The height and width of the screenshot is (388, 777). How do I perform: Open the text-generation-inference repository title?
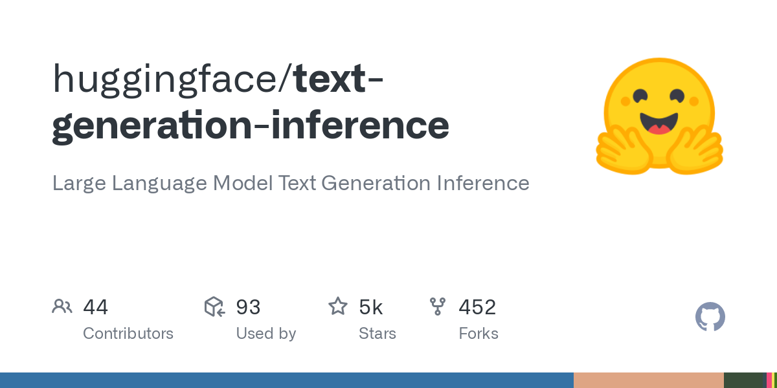coord(251,125)
